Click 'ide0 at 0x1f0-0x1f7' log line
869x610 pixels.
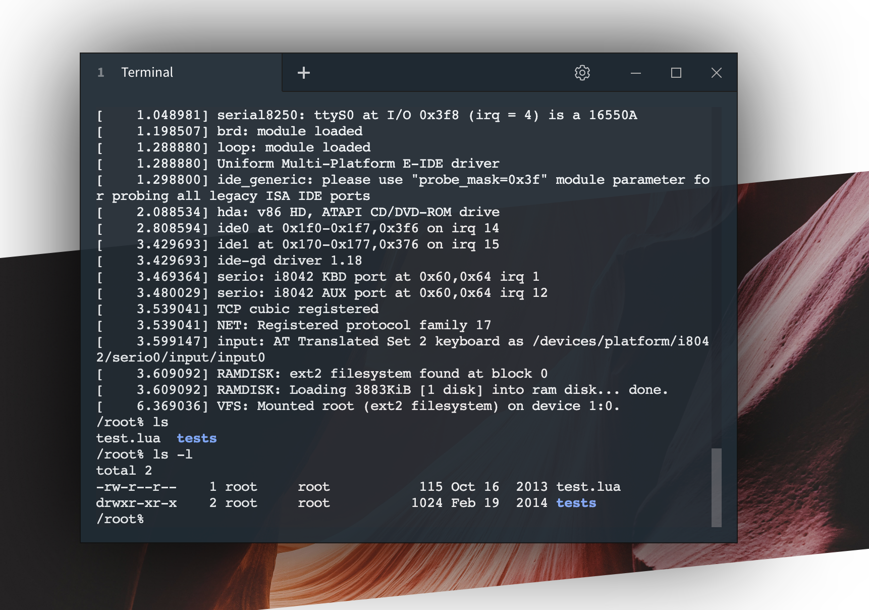[x=298, y=228]
